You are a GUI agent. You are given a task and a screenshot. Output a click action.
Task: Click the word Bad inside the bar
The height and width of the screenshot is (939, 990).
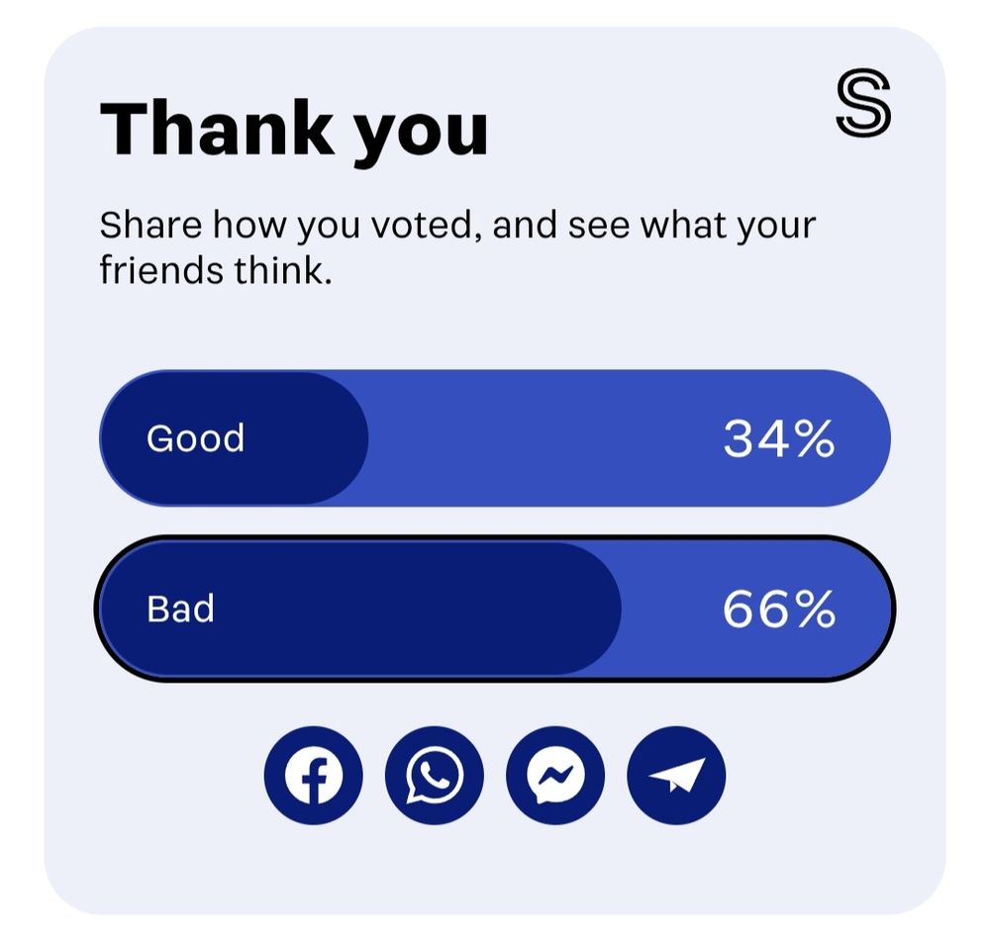(x=180, y=609)
